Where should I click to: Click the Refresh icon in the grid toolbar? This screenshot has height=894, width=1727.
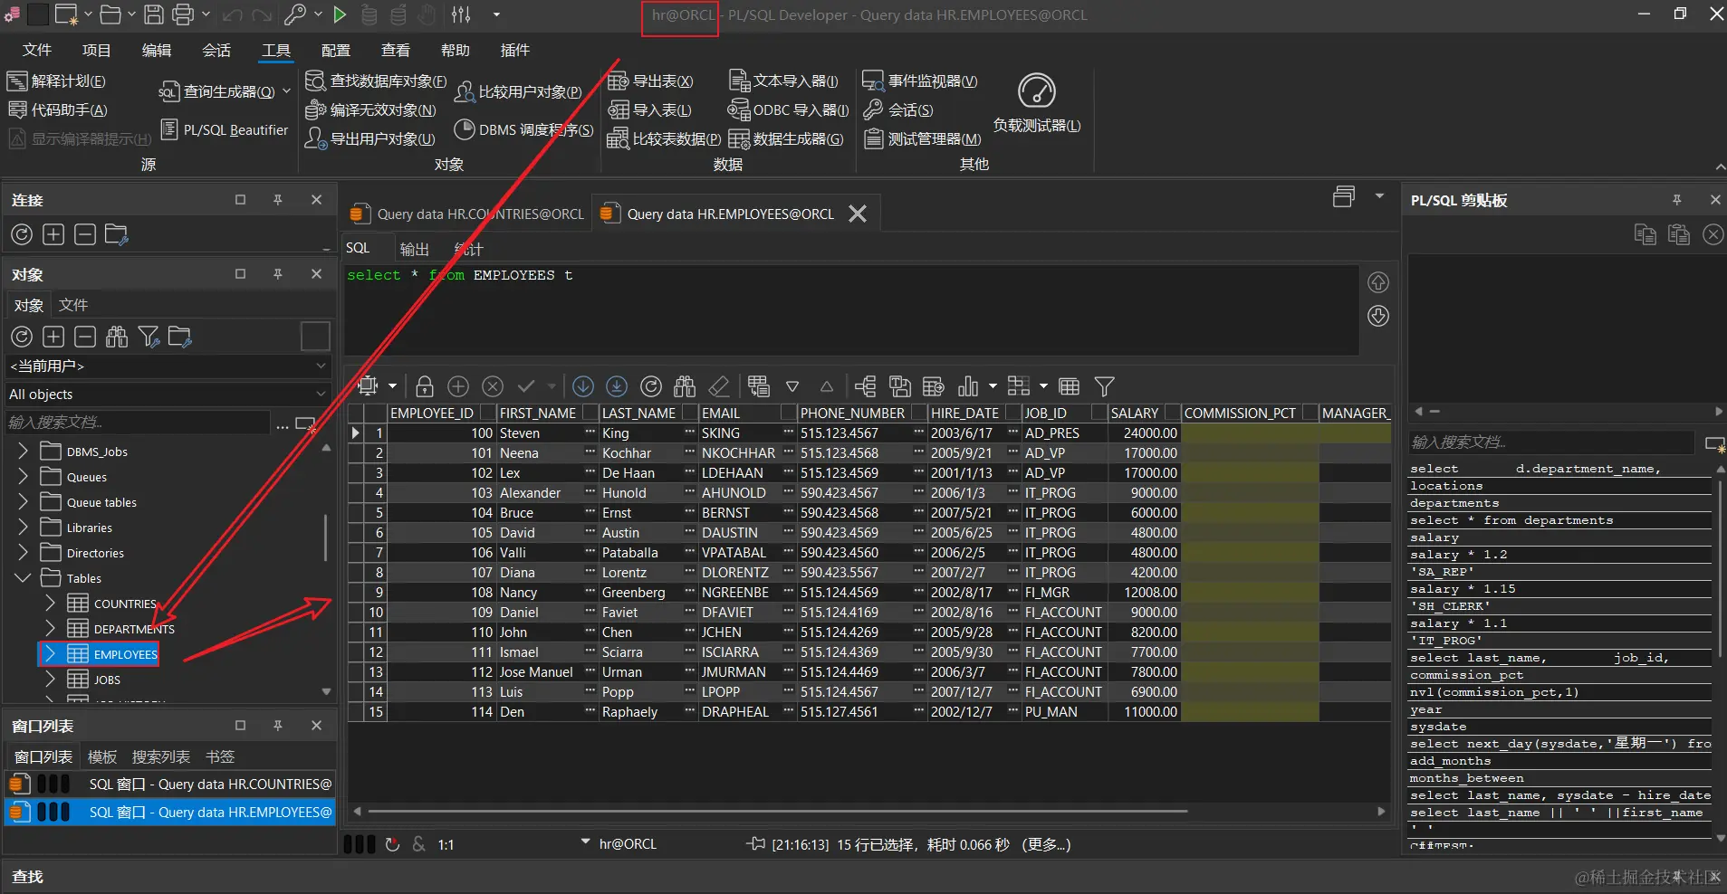(x=651, y=386)
